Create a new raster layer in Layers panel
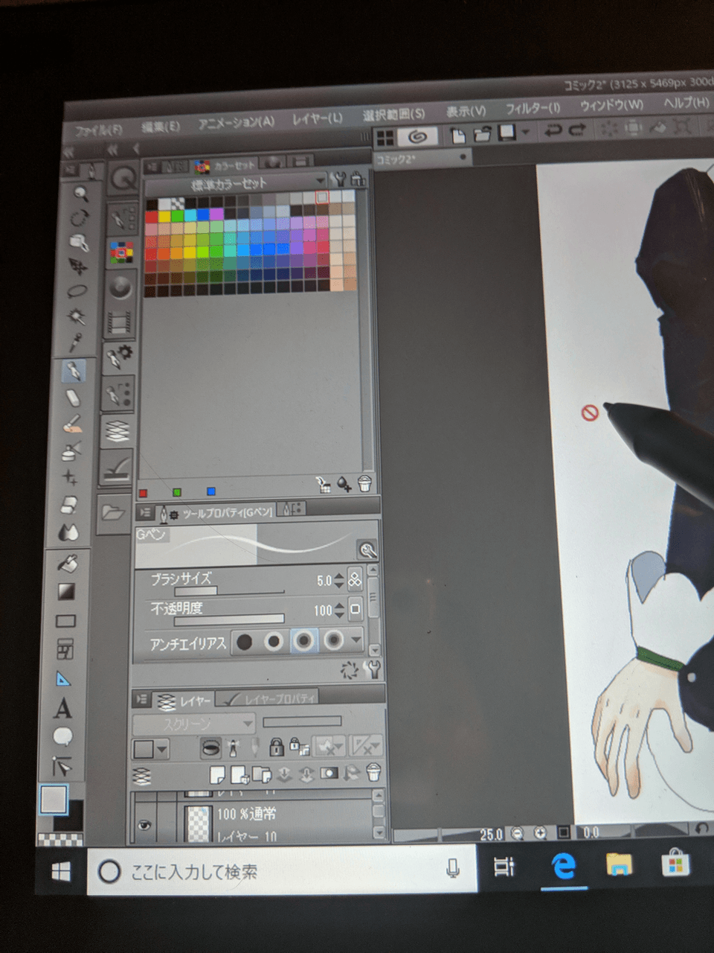The height and width of the screenshot is (953, 714). tap(216, 774)
